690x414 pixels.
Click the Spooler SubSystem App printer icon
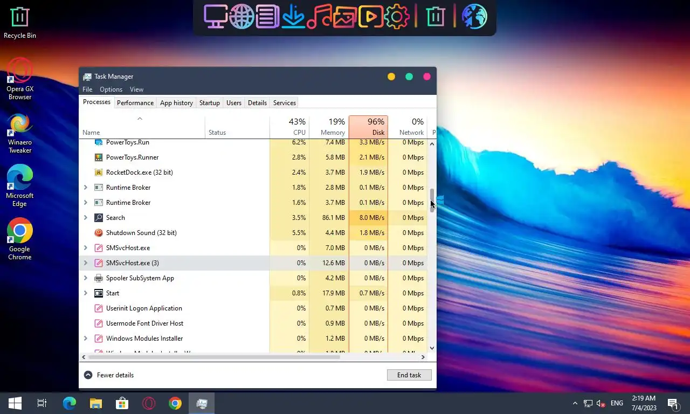tap(98, 278)
